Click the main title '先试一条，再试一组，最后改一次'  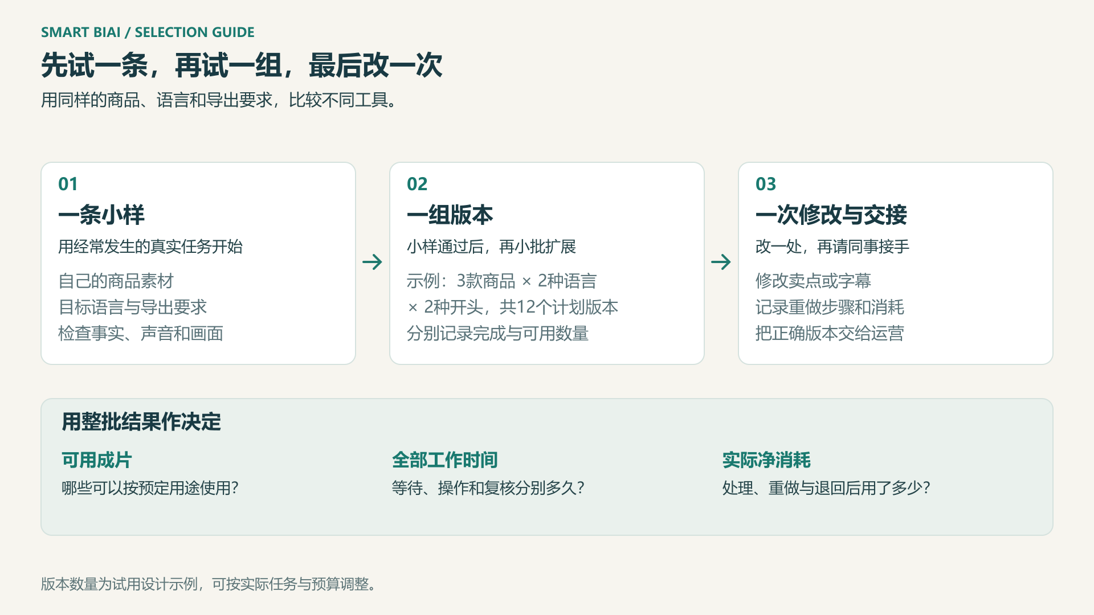pos(242,65)
